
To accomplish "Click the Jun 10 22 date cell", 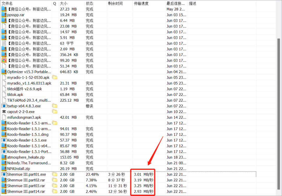I will click(176, 112).
